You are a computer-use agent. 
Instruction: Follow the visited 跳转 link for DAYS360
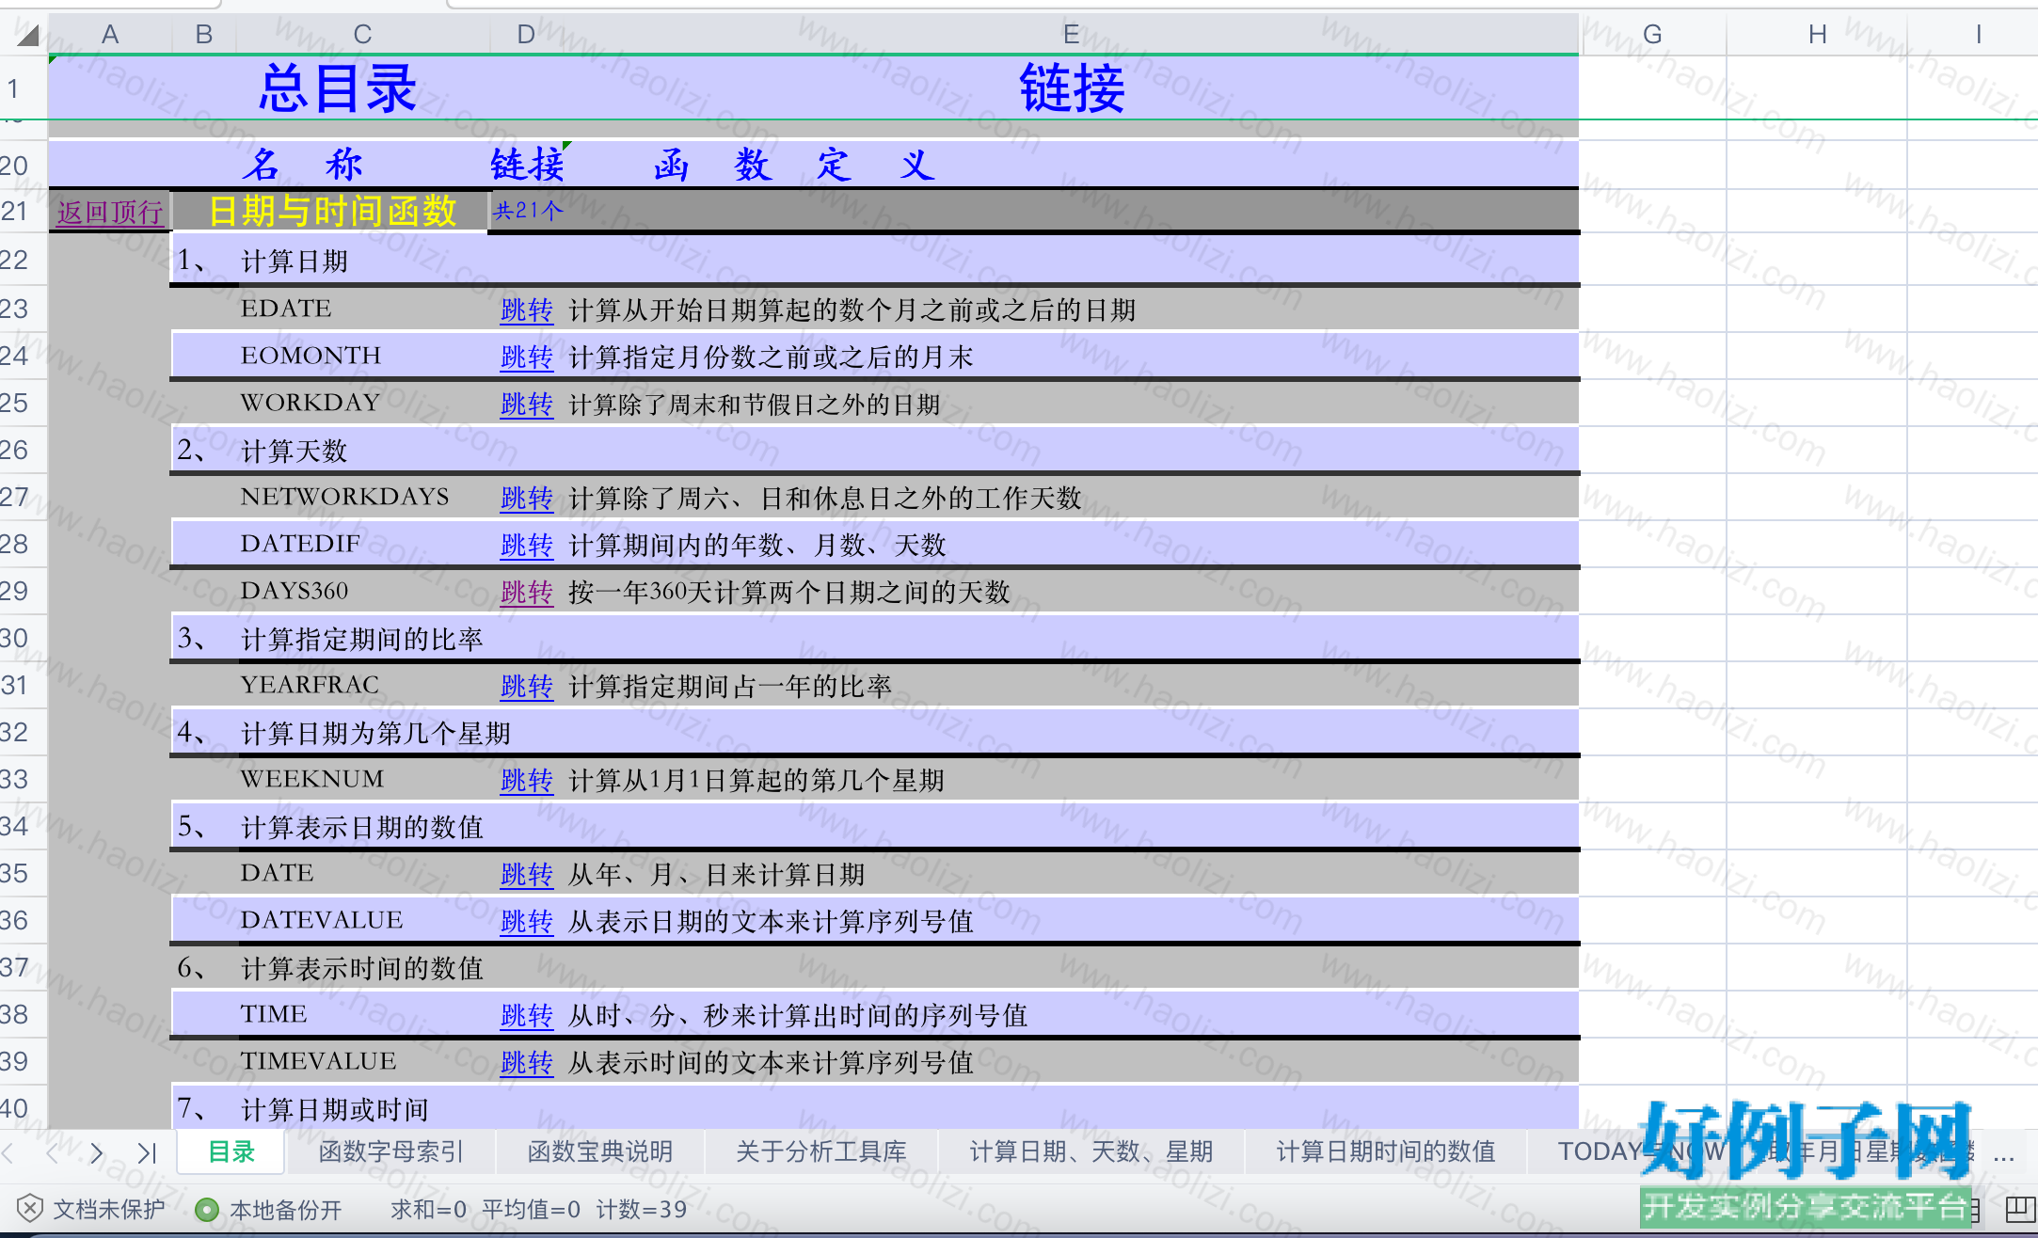527,592
